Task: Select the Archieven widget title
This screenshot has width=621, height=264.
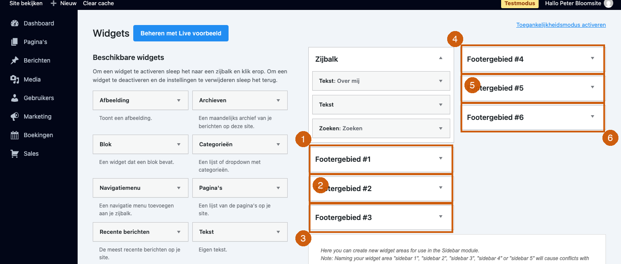Action: point(213,100)
